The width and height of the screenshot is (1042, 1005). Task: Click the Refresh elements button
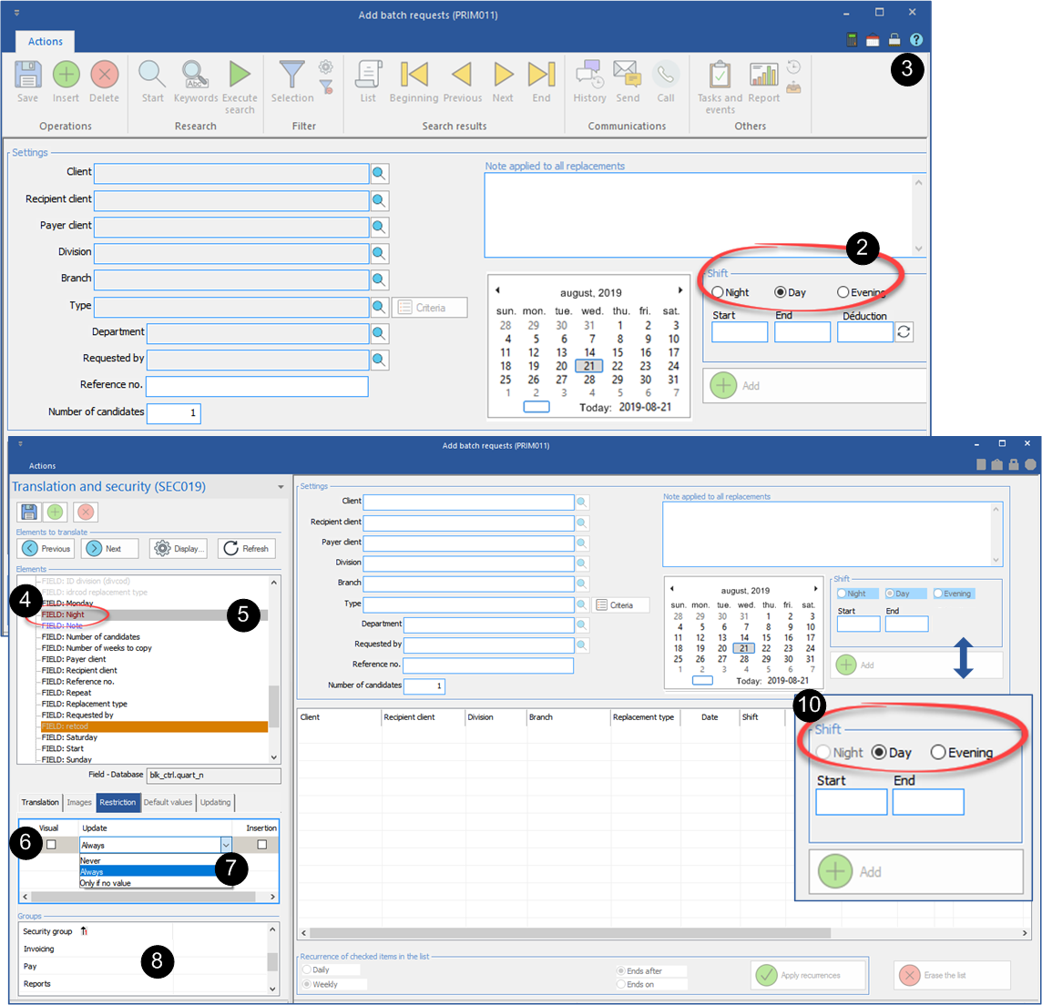[x=247, y=549]
